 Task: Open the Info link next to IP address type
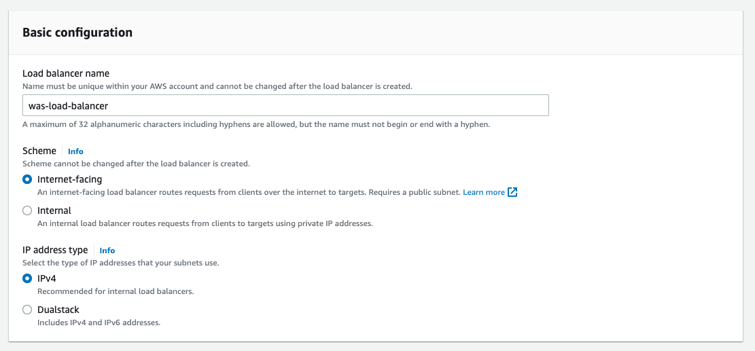[107, 250]
